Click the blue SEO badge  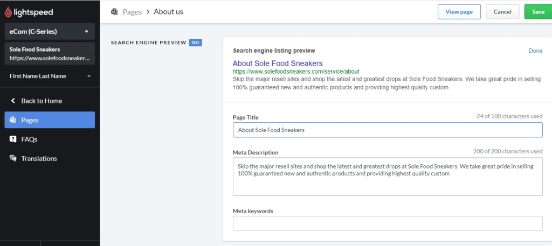tap(195, 43)
